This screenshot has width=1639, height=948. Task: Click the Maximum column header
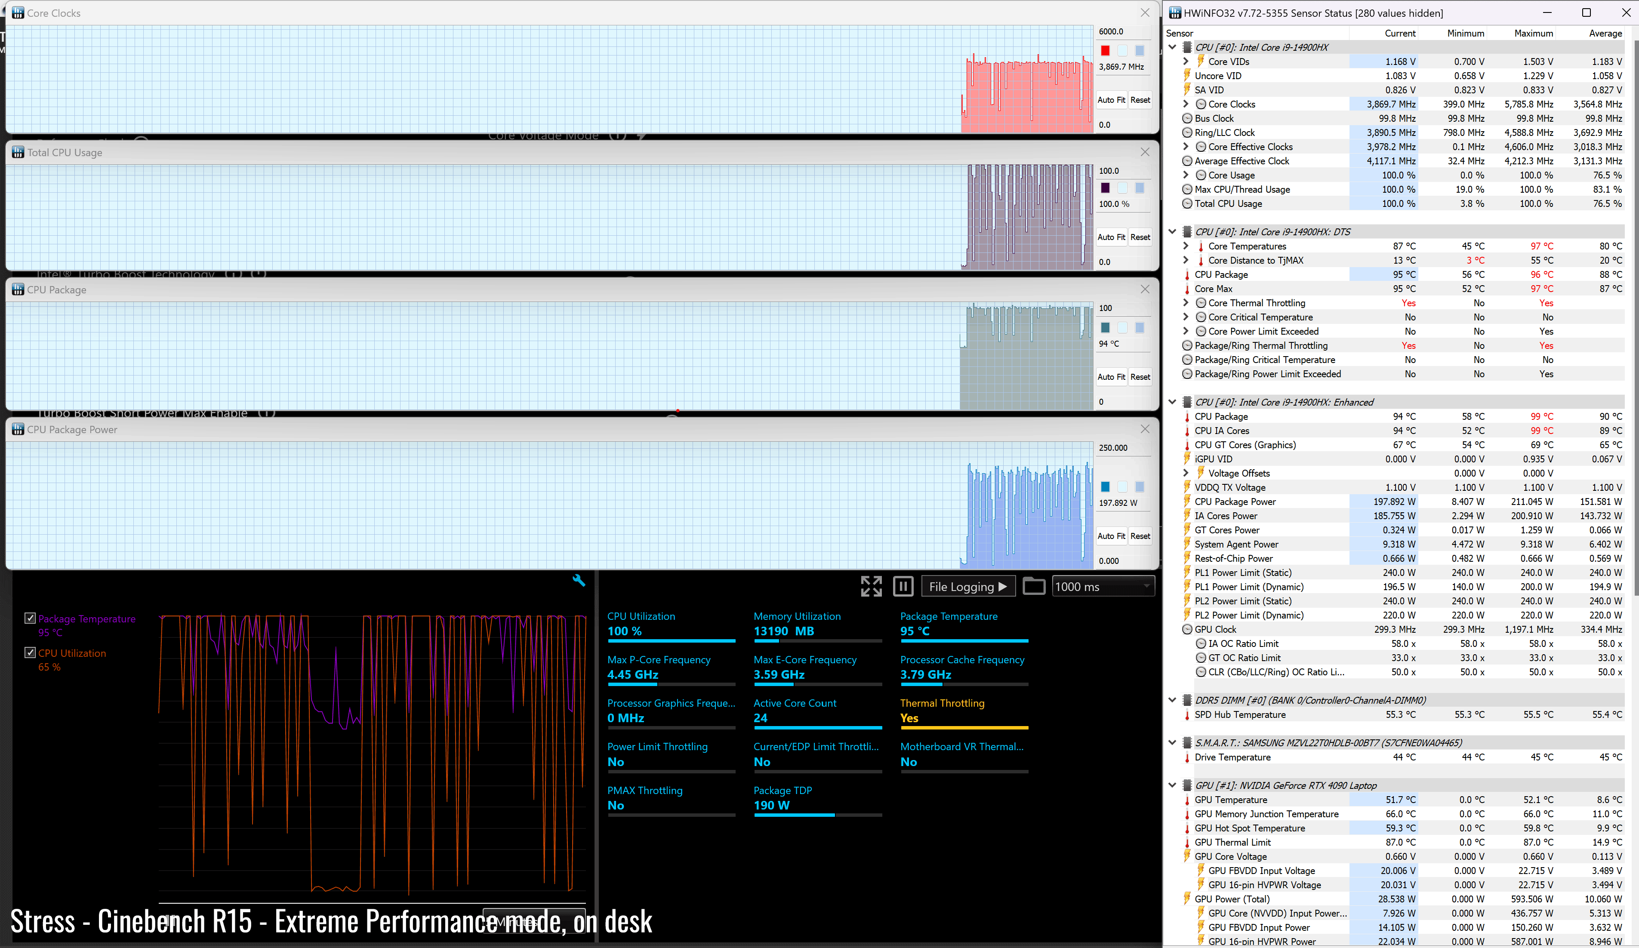pos(1533,33)
